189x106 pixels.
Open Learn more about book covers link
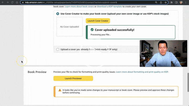[79, 7]
